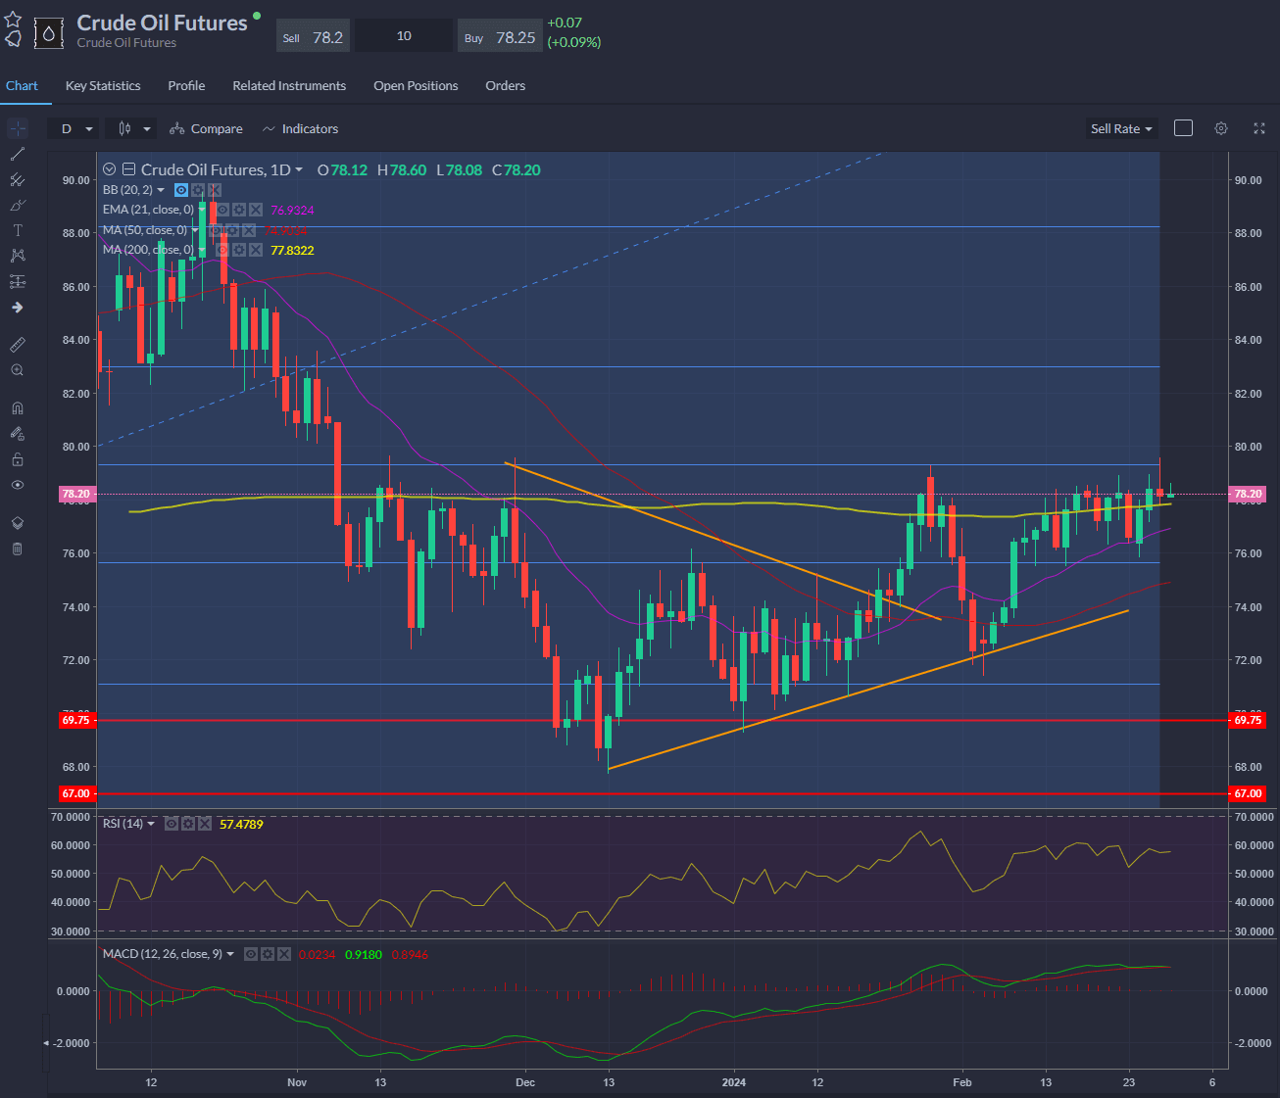Open the Key Statistics tab
This screenshot has height=1098, width=1280.
click(103, 85)
